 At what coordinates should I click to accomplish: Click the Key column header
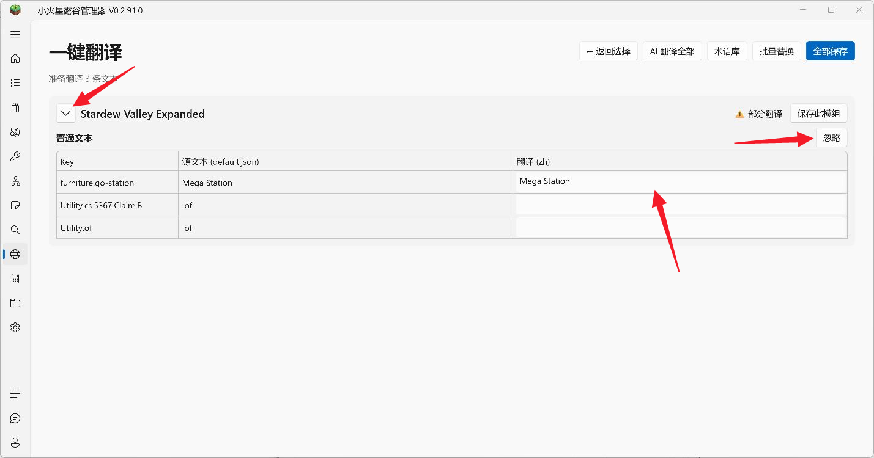pos(117,162)
